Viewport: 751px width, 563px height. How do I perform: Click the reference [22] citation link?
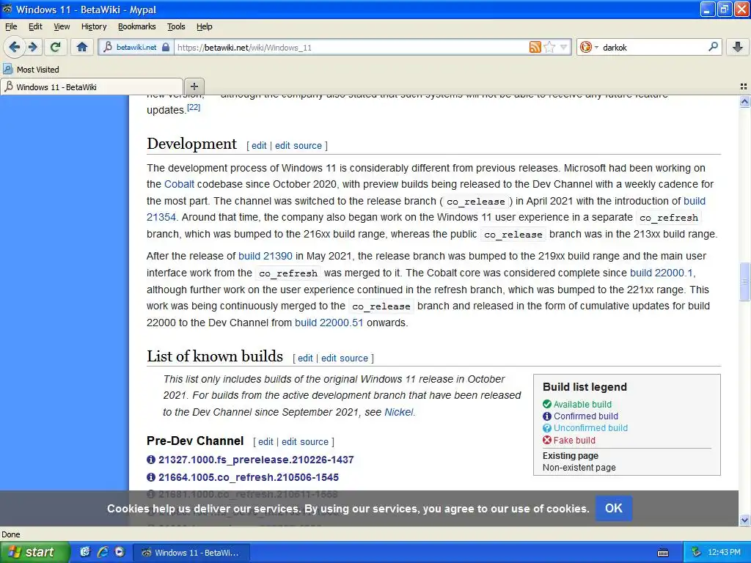click(x=194, y=107)
